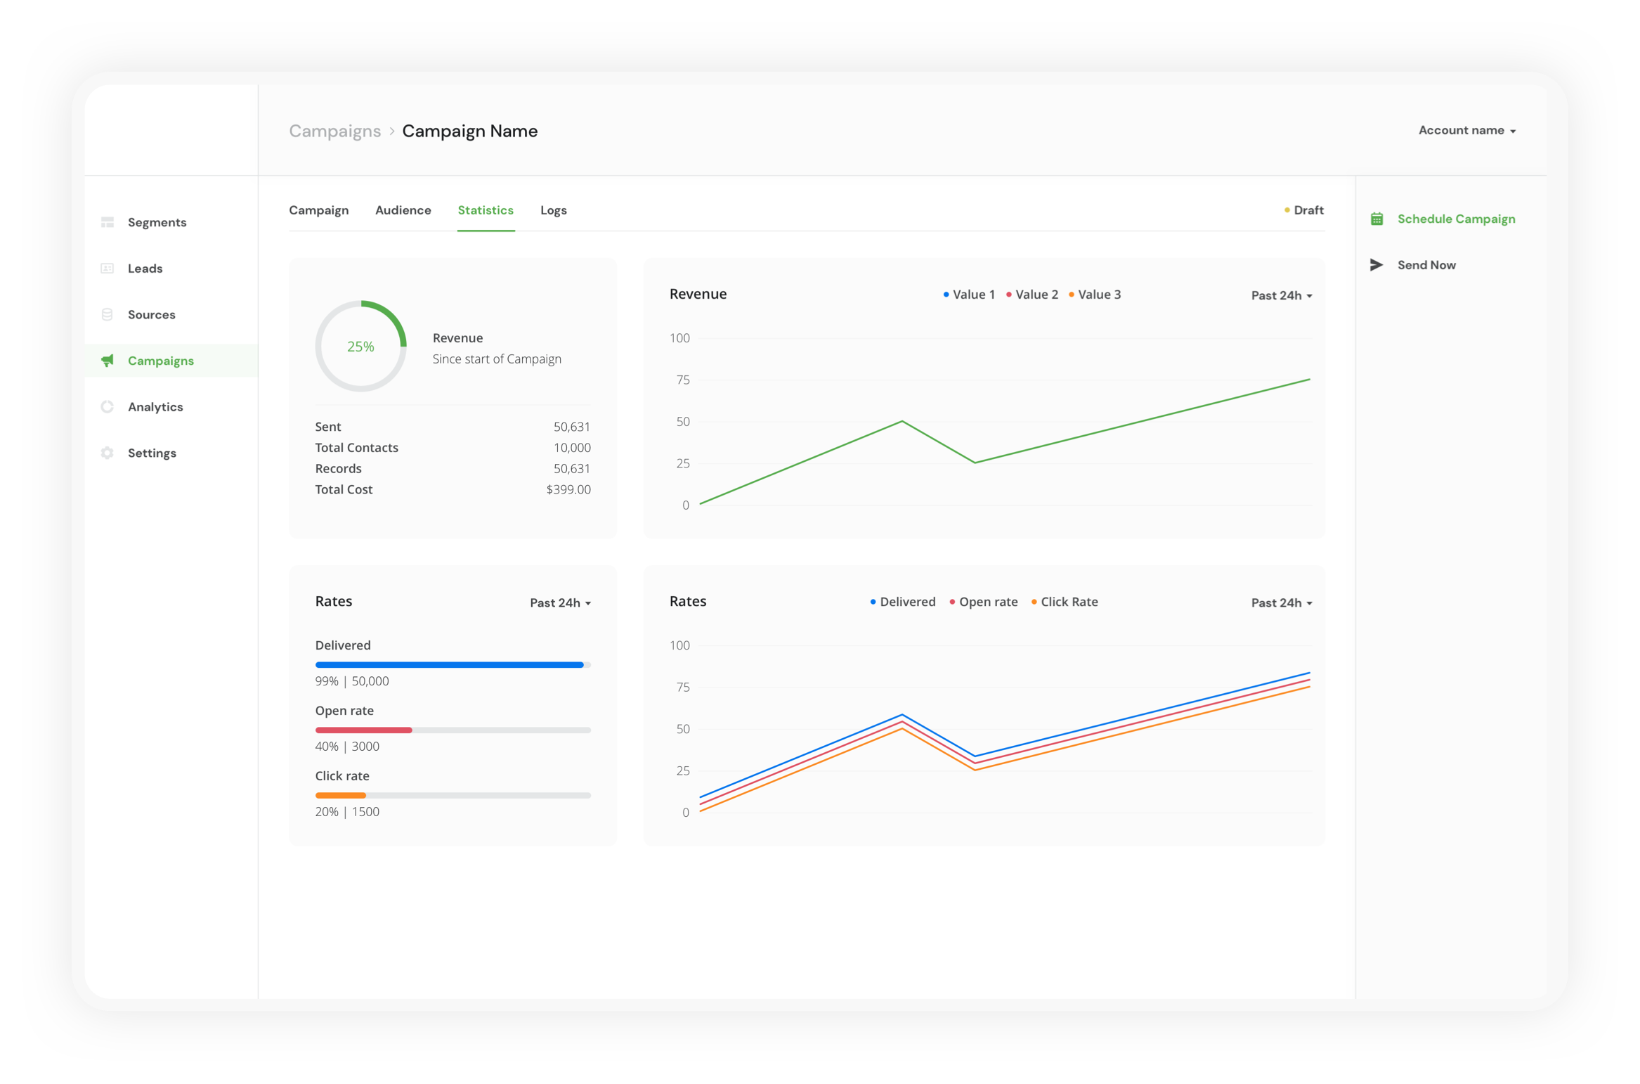Expand Revenue chart Past 24h dropdown
The width and height of the screenshot is (1640, 1084).
(x=1282, y=295)
